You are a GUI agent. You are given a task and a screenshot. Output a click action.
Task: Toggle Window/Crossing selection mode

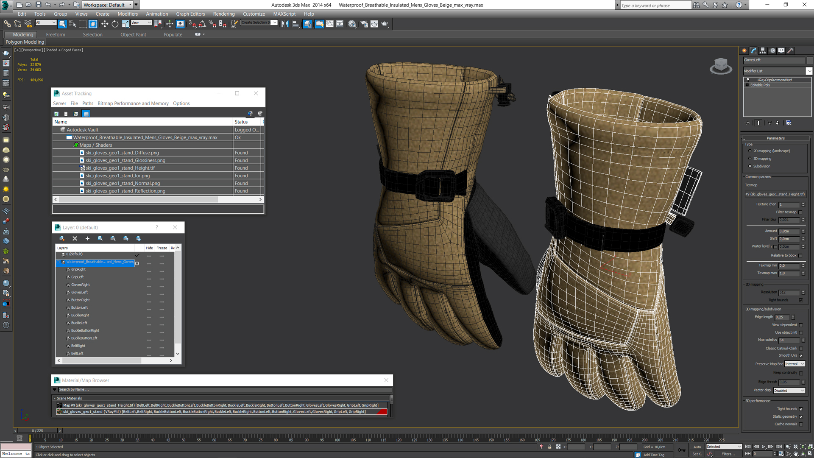coord(93,24)
